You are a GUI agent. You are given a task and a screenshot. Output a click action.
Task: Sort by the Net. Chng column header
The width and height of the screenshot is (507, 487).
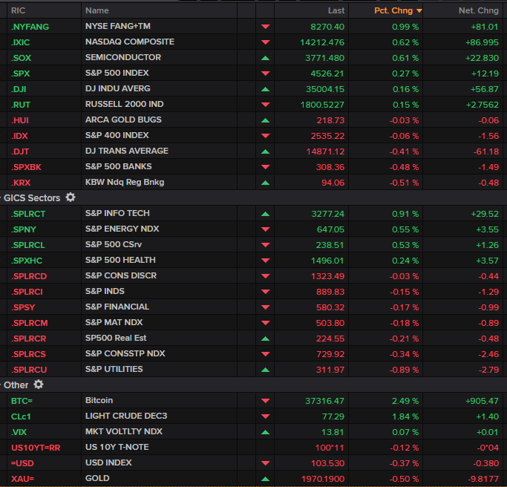[x=479, y=10]
